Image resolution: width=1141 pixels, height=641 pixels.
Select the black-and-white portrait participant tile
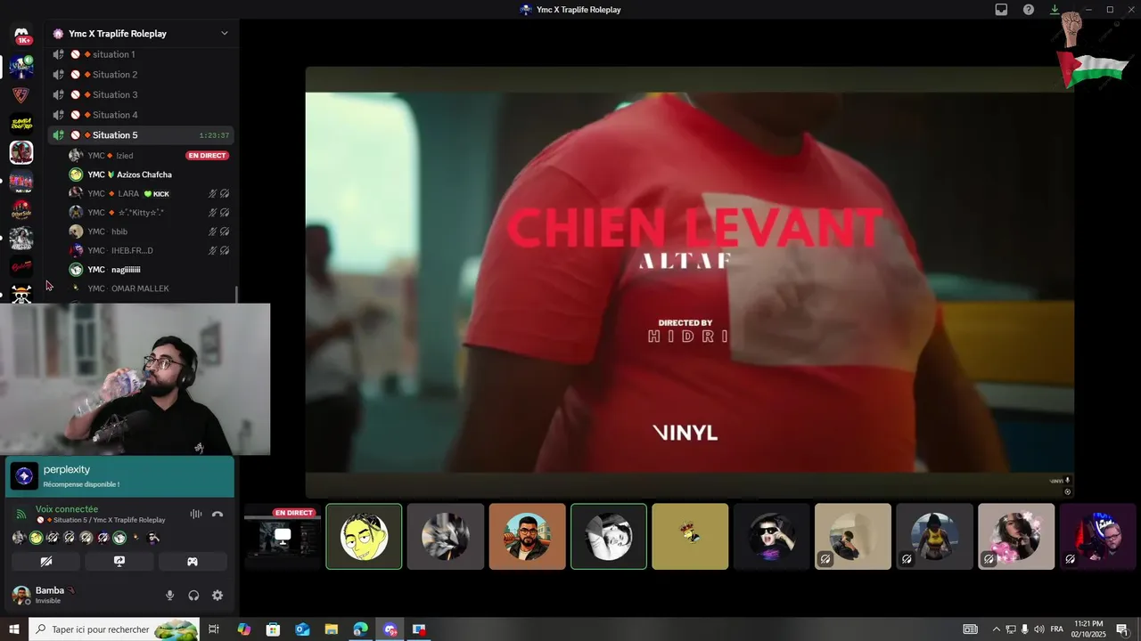(609, 537)
